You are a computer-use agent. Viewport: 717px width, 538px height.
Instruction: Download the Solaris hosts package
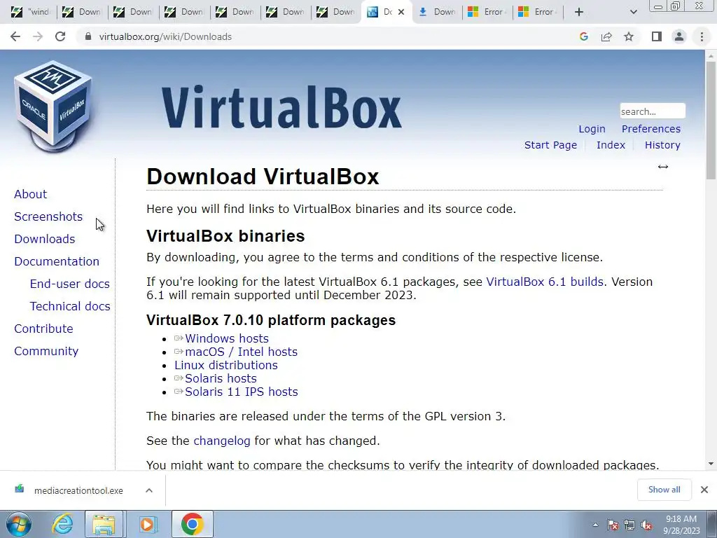(221, 378)
